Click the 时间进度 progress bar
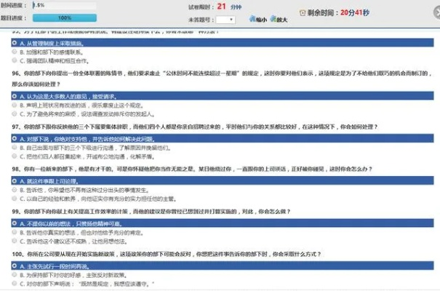 click(64, 5)
